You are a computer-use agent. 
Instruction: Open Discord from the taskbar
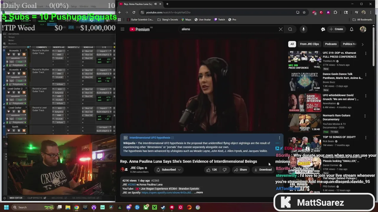click(128, 207)
